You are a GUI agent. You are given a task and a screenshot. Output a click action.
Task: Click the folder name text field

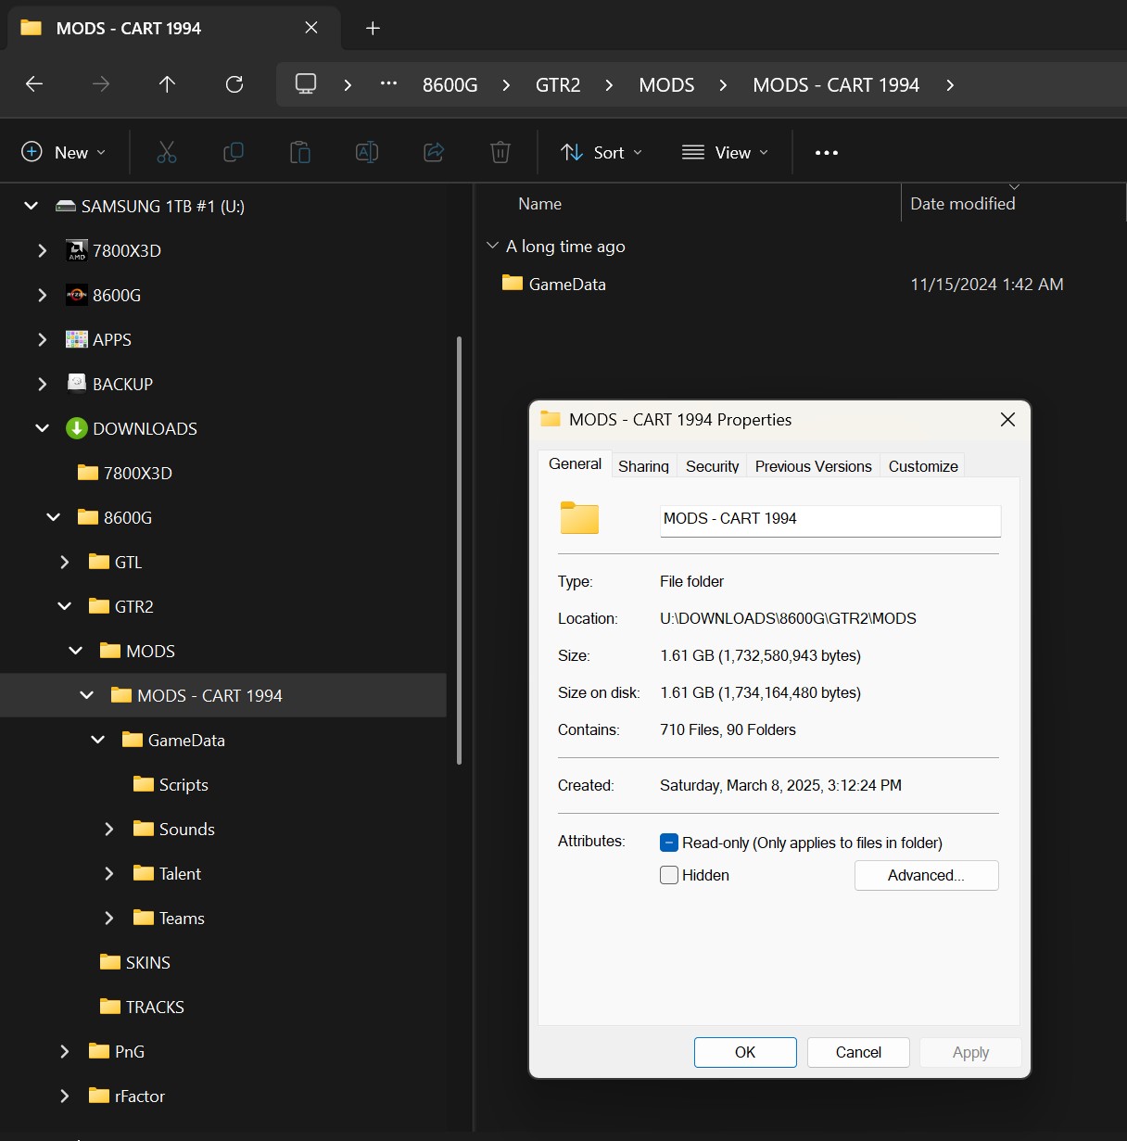pyautogui.click(x=829, y=519)
